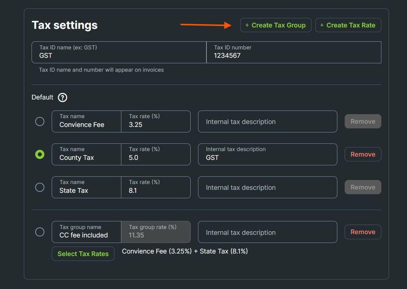Screen dimensions: 407x289
Task: Click the Create Tax Rate button
Action: 348,25
